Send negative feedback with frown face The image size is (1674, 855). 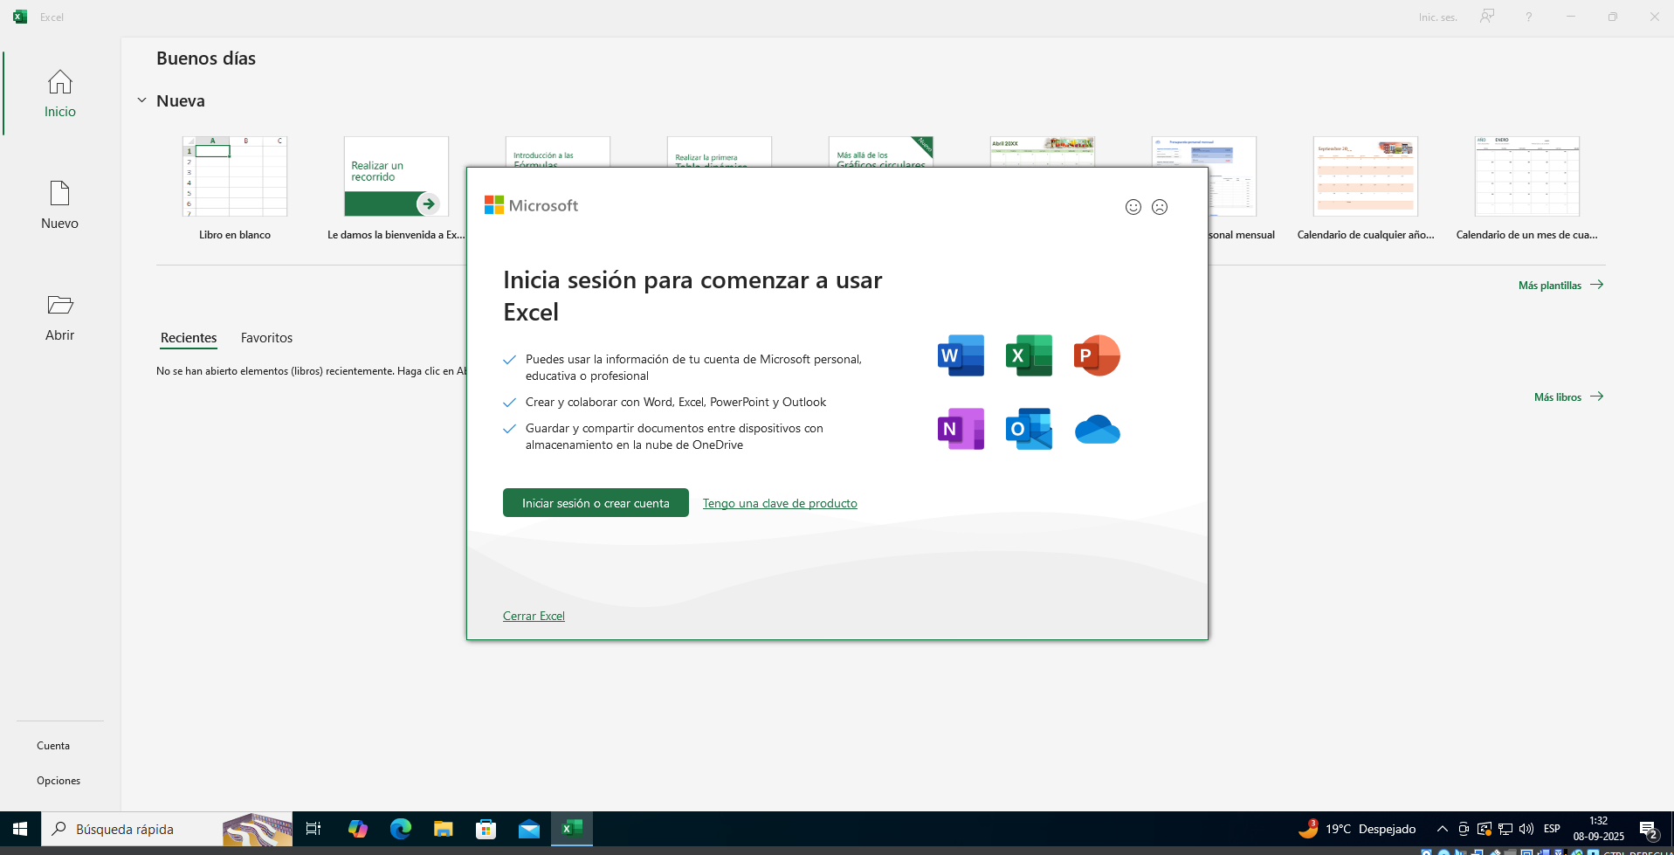[1160, 207]
